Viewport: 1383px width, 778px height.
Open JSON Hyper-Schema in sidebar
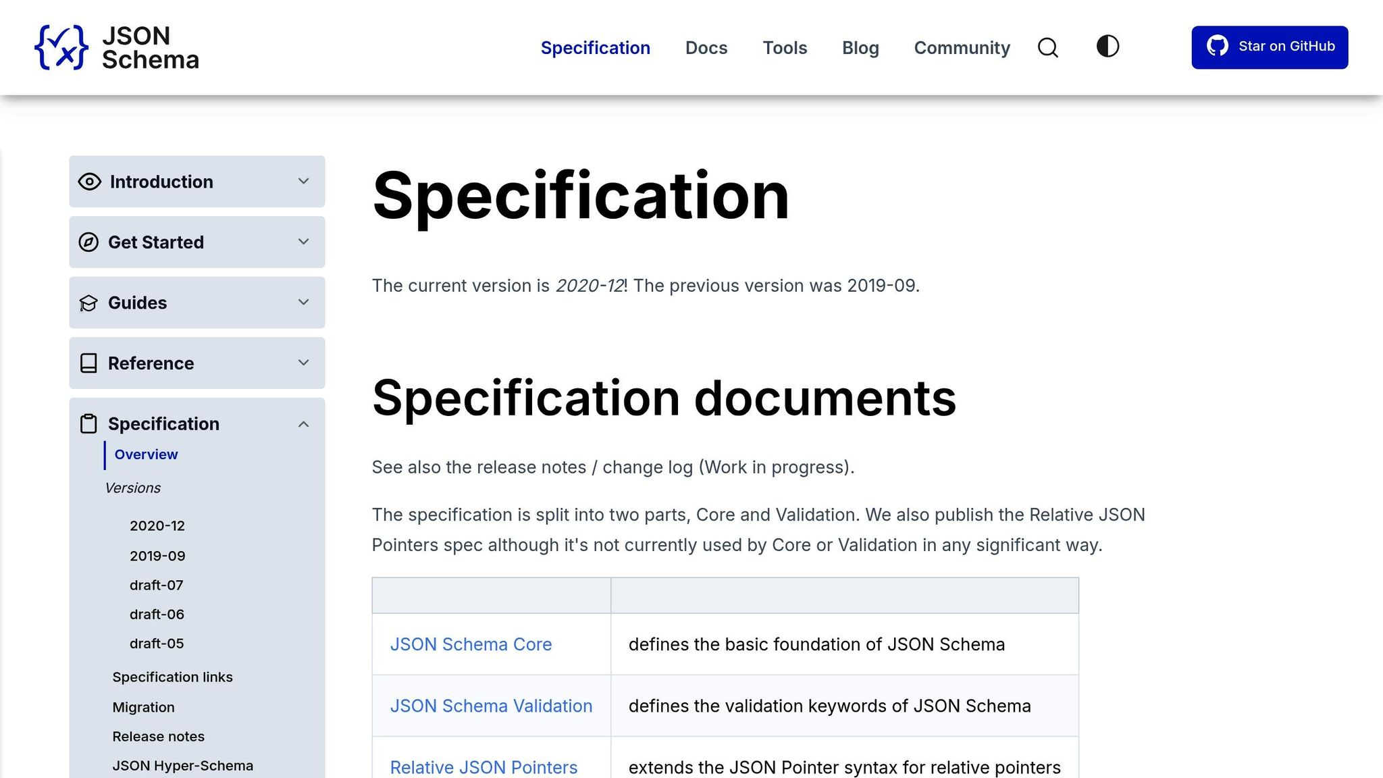pyautogui.click(x=182, y=766)
